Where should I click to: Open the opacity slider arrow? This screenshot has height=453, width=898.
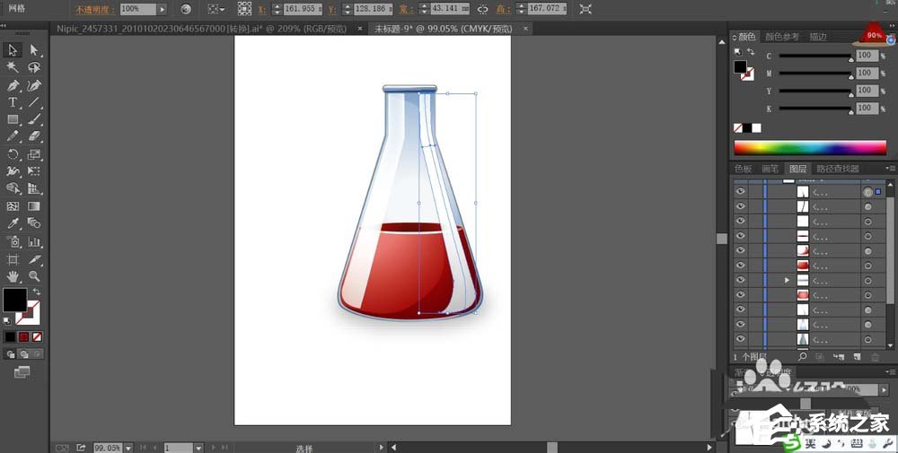click(x=162, y=9)
